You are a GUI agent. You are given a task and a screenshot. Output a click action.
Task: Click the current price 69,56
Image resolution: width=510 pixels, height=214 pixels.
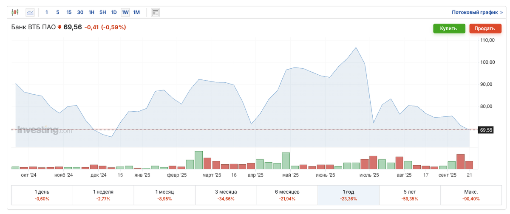point(73,27)
